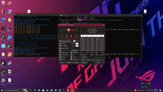Open File Explorer from the taskbar

point(39,90)
